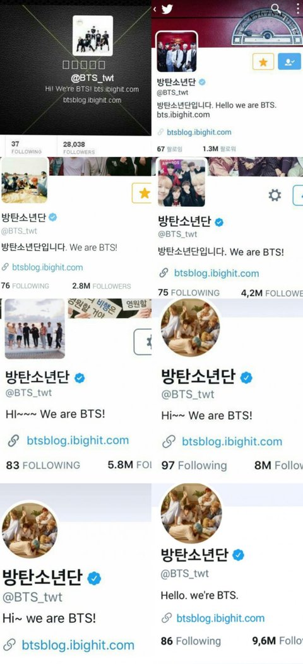Go back using the chevron beside the Twitter bird
303x664 pixels.
(x=155, y=9)
